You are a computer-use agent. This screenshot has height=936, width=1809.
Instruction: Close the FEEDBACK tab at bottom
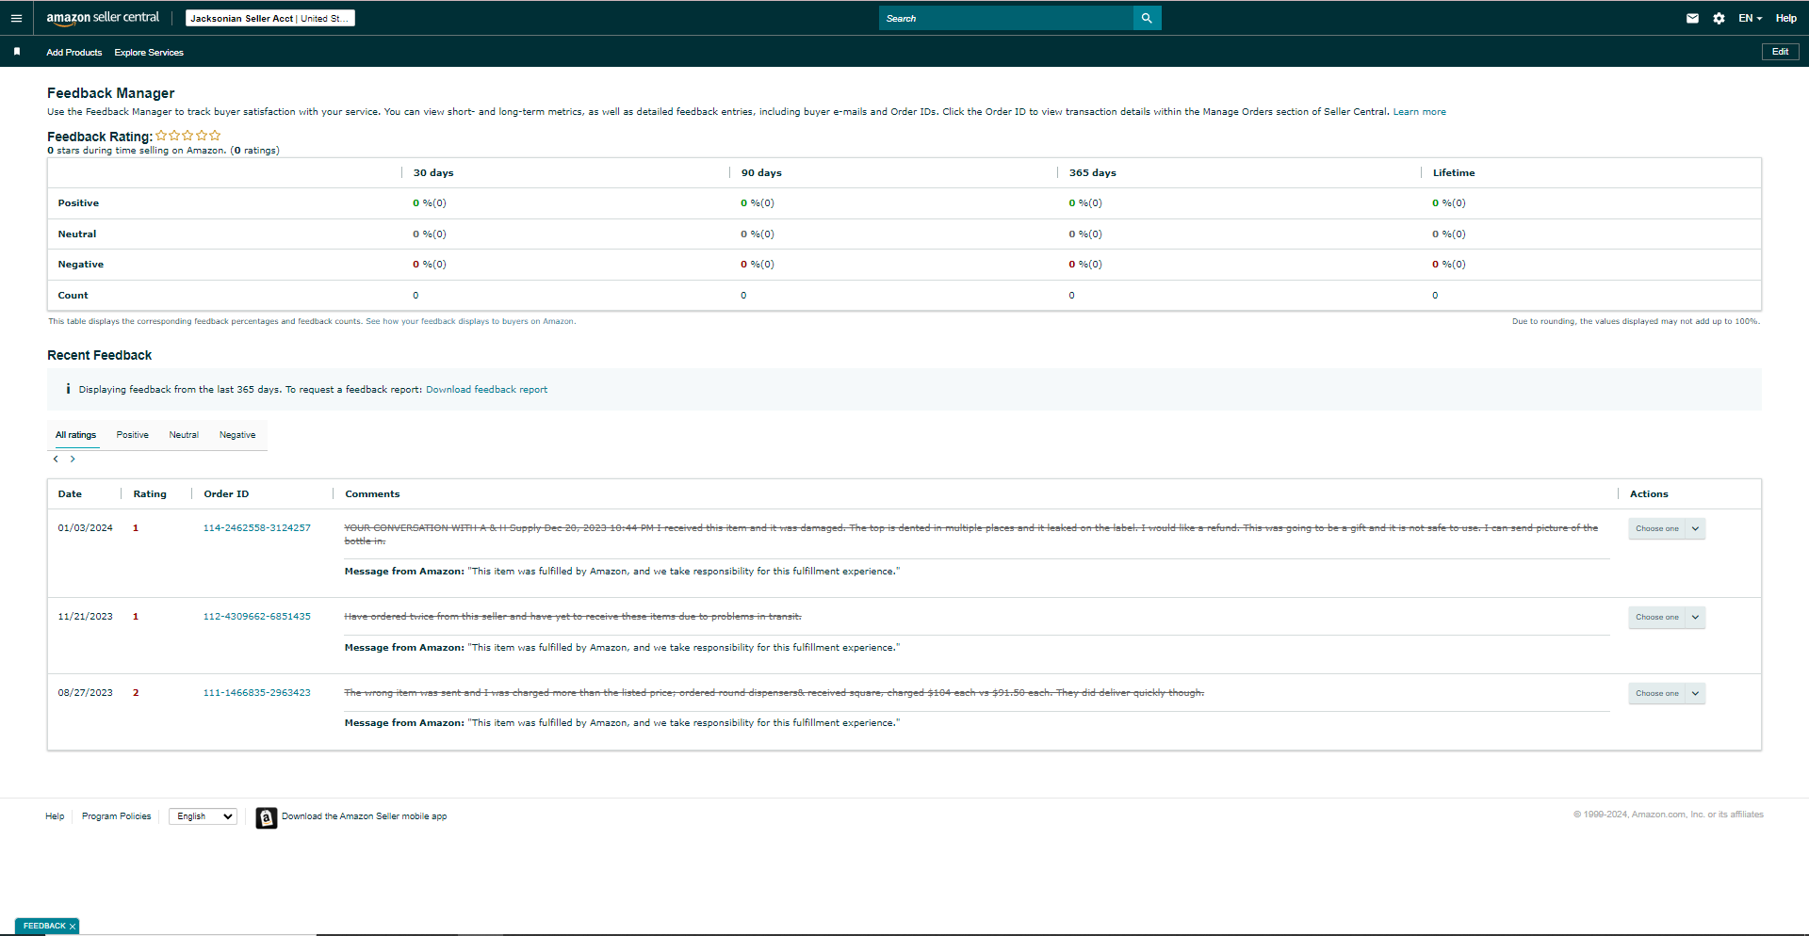click(73, 927)
